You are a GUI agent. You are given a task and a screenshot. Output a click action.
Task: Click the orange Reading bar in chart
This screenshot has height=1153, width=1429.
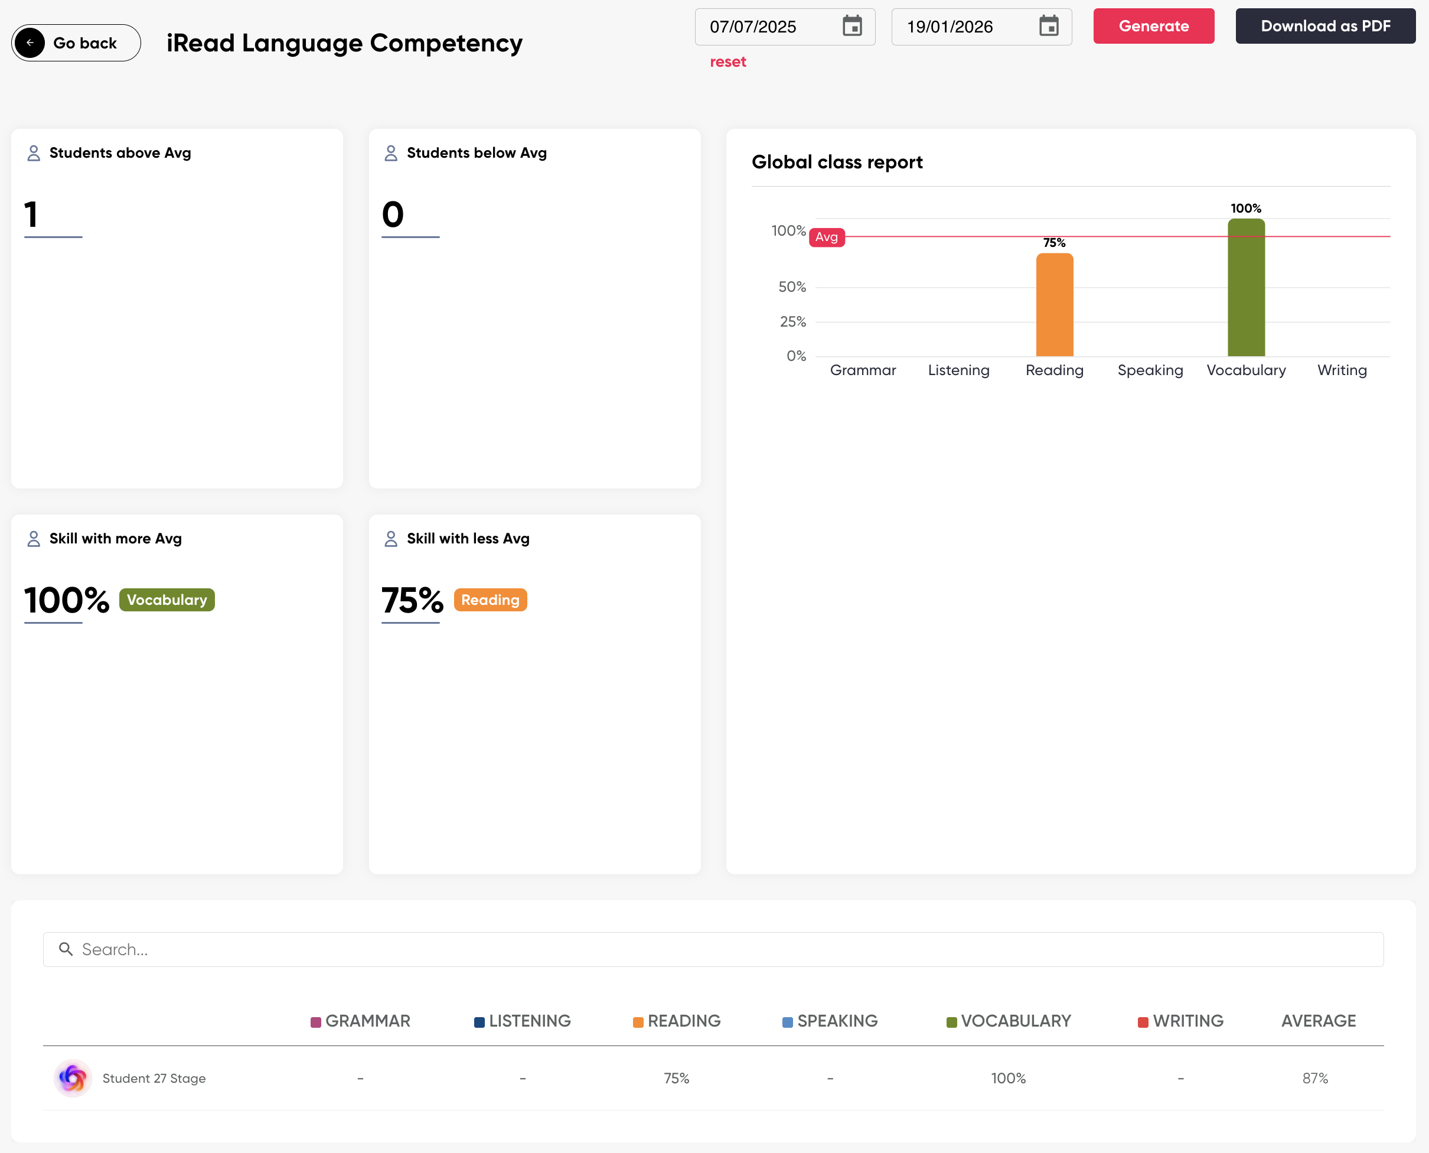[1055, 305]
